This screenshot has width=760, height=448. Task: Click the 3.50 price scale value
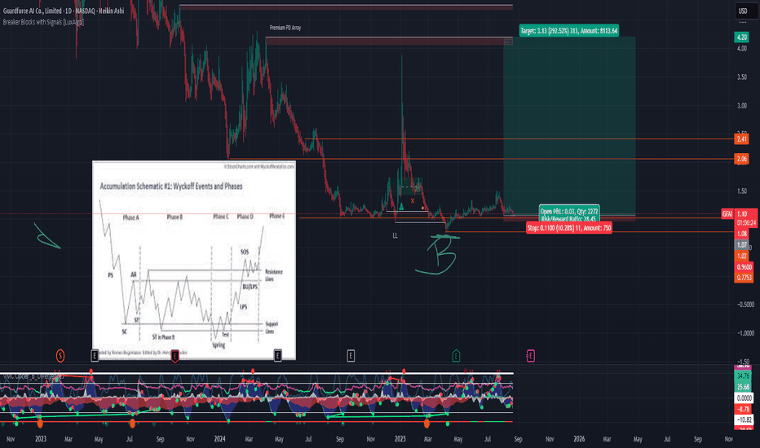(741, 77)
